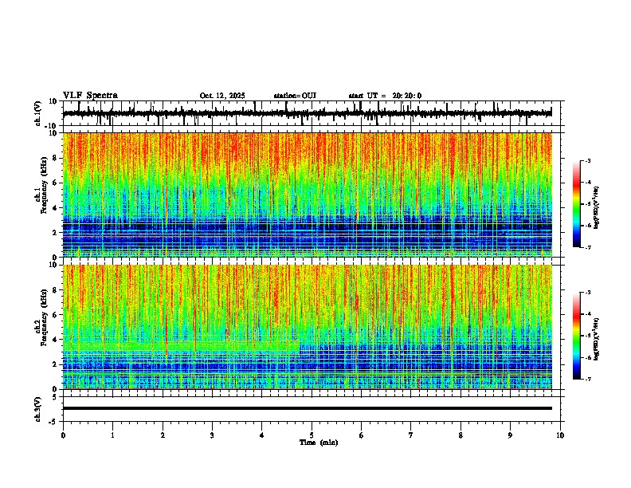This screenshot has width=631, height=488.
Task: Click time axis tick label "1"
Action: click(x=112, y=435)
